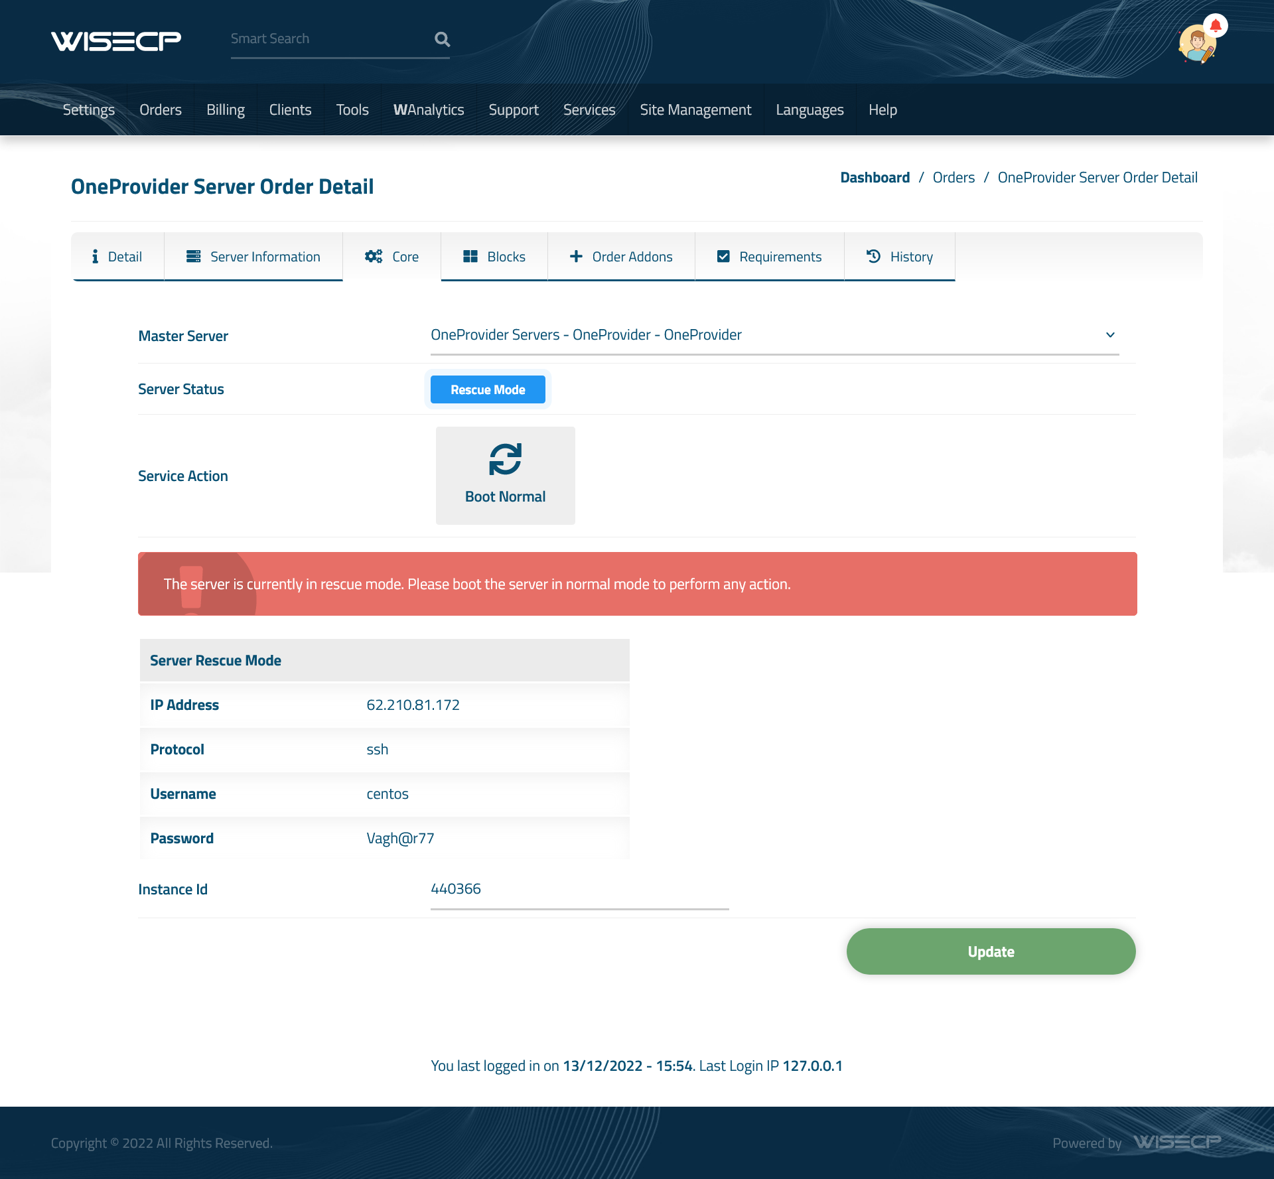The image size is (1274, 1179).
Task: Expand the Master Server dropdown chevron
Action: (x=1110, y=335)
